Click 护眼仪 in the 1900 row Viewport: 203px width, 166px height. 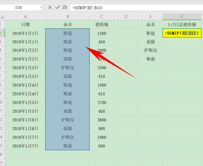coord(67,137)
